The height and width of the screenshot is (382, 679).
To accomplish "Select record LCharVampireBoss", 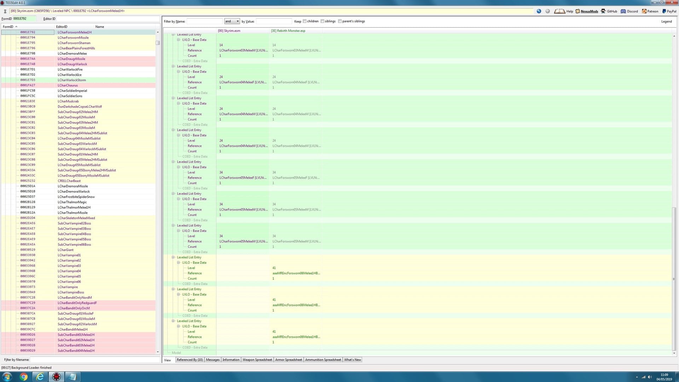I will click(x=71, y=292).
